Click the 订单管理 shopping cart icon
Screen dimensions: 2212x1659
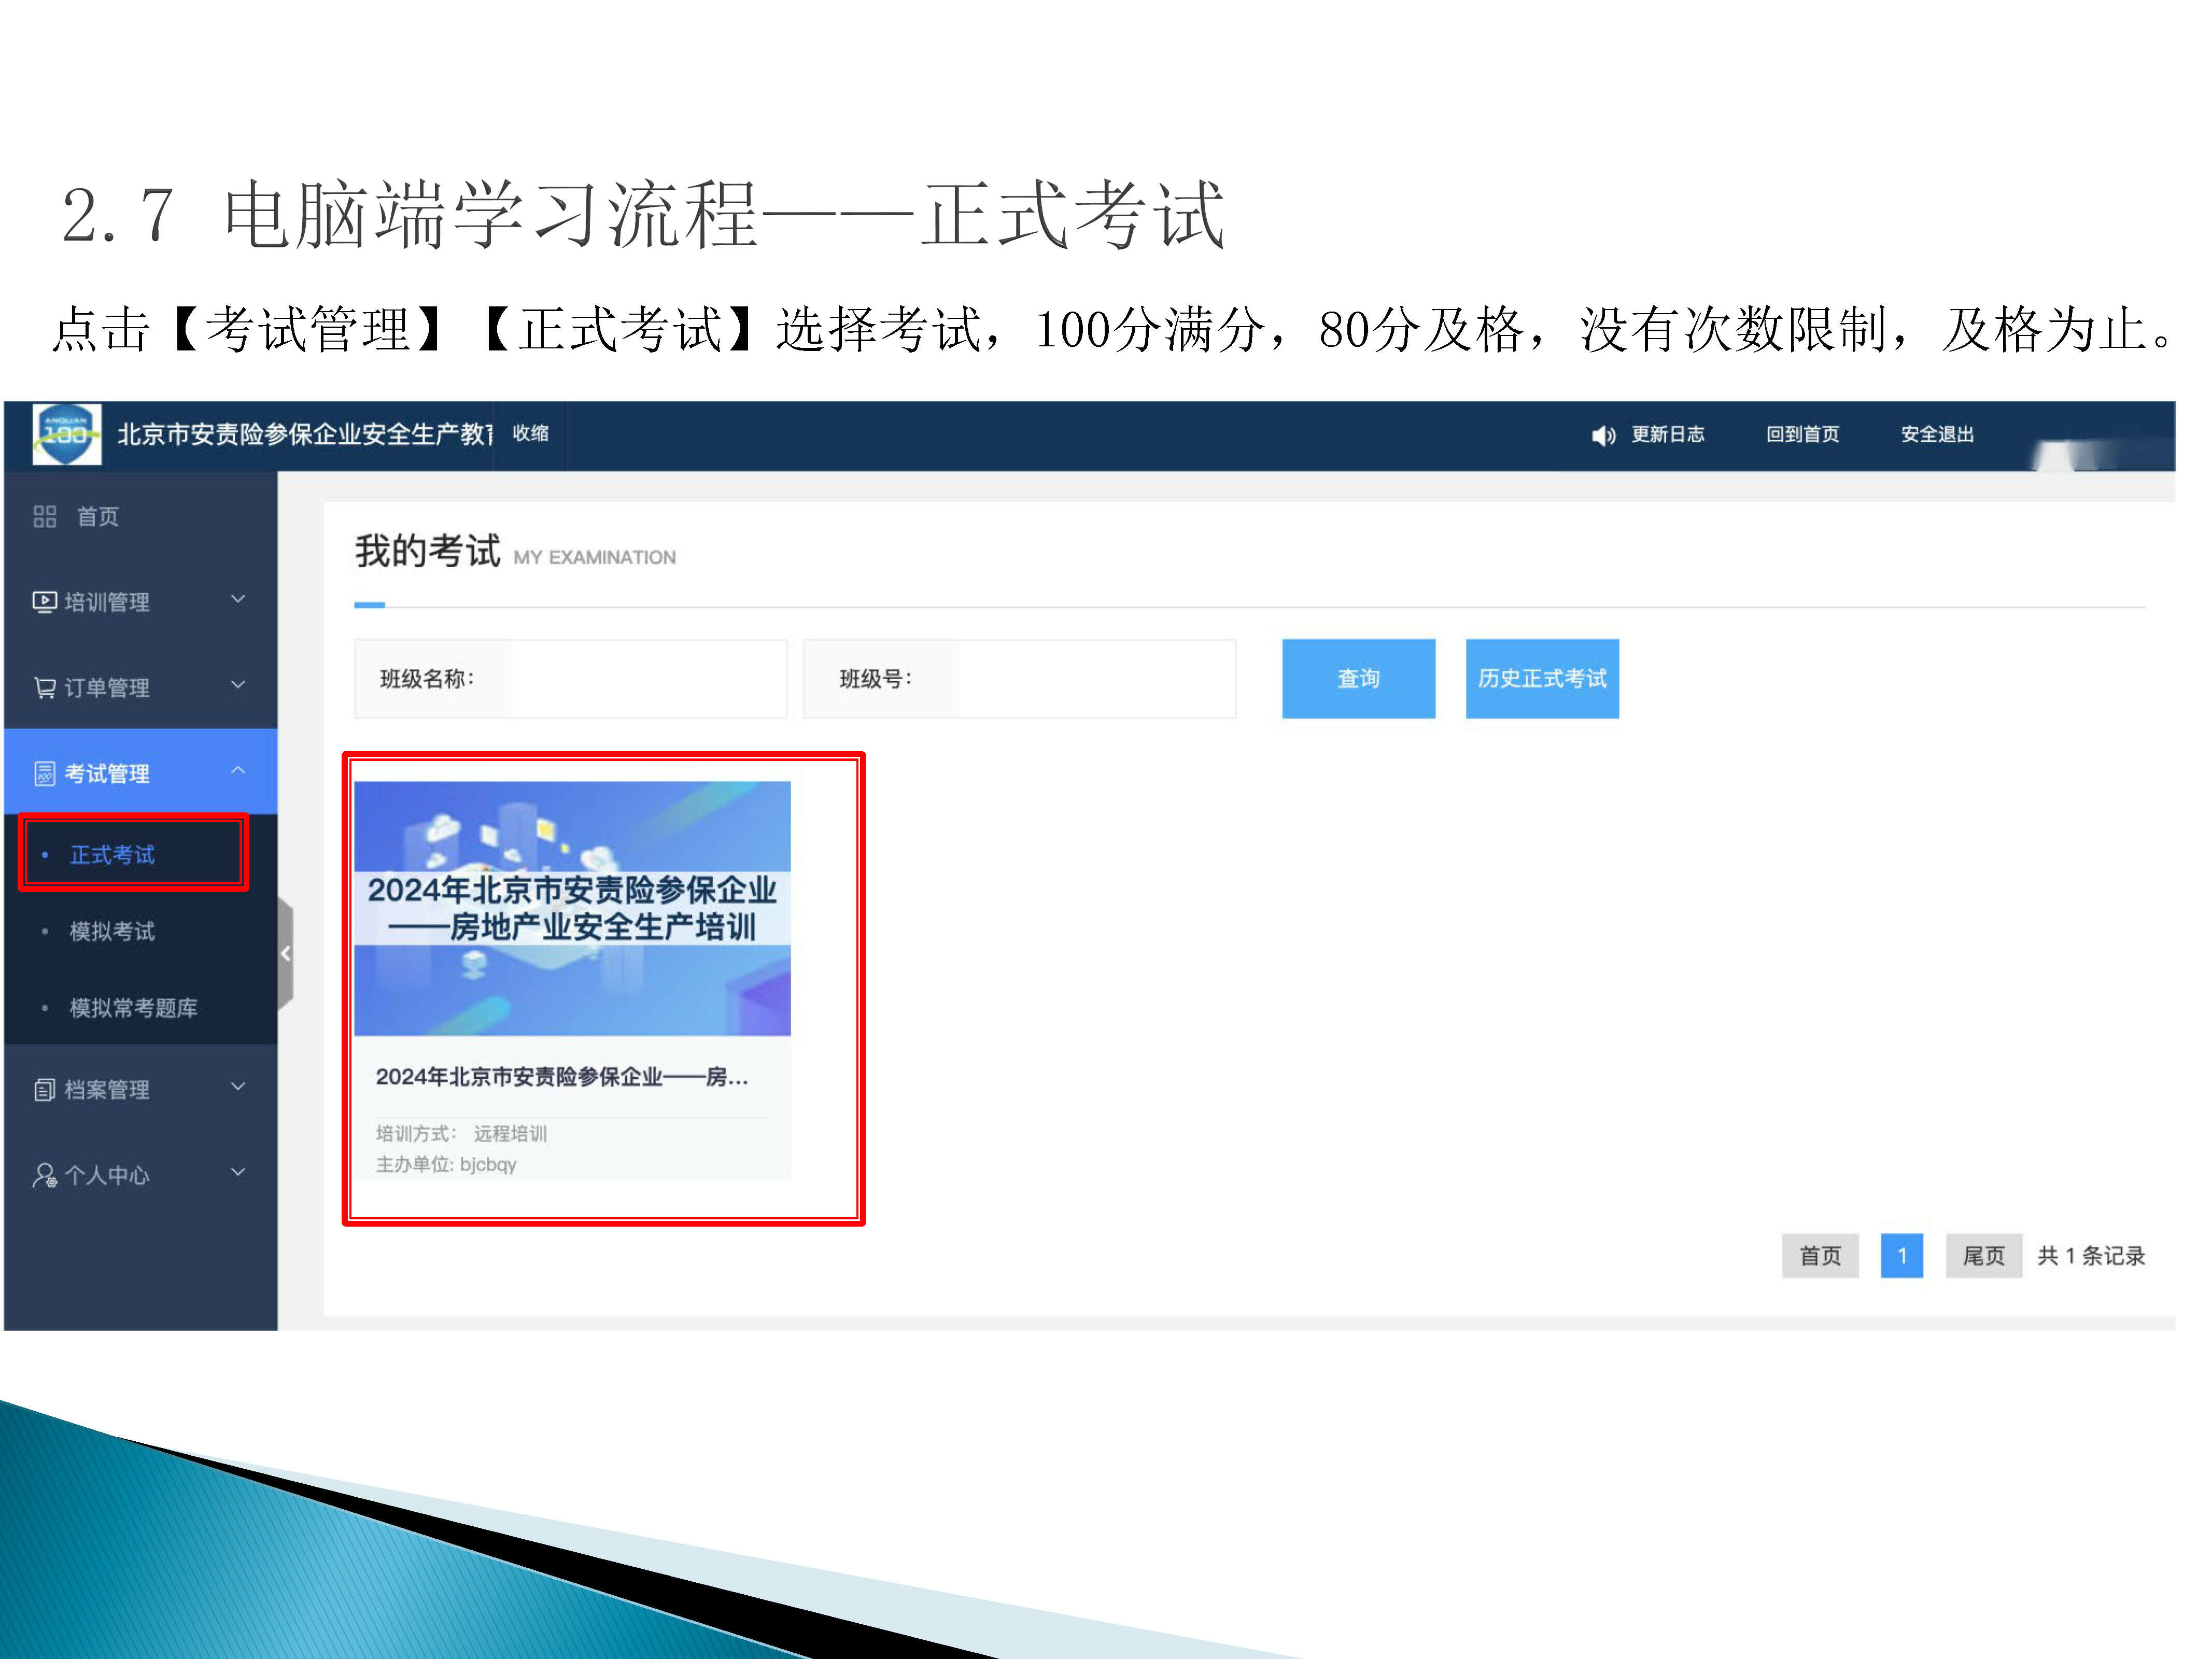tap(44, 688)
